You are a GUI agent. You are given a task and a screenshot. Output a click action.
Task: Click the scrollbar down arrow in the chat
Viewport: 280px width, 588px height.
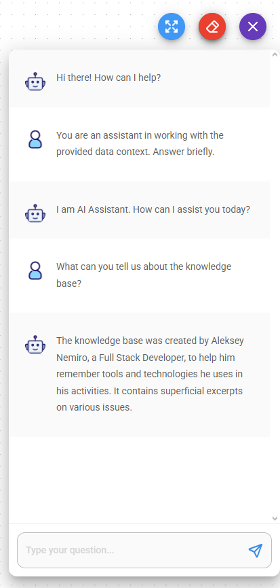(275, 519)
